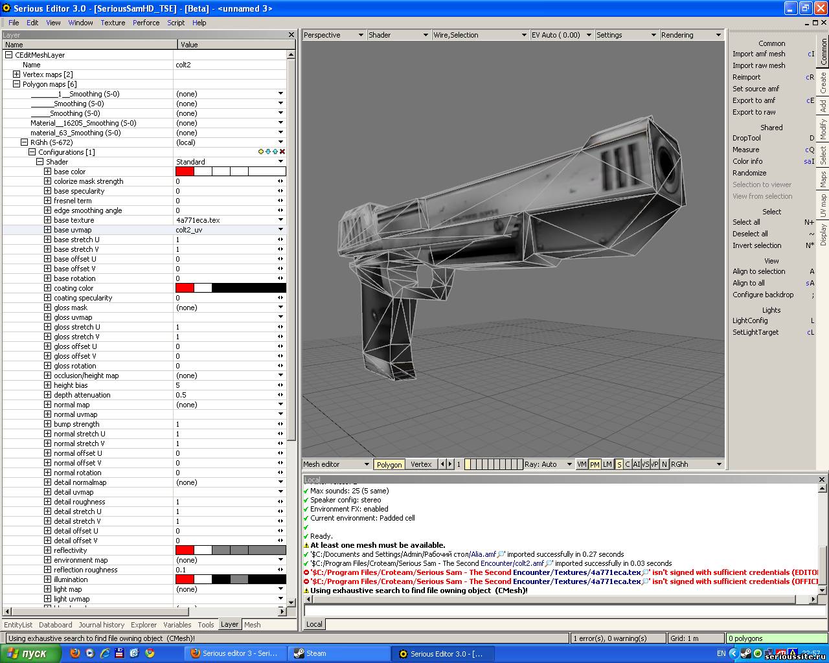Viewport: 829px width, 663px height.
Task: Close the Layer panel with X
Action: pos(291,35)
